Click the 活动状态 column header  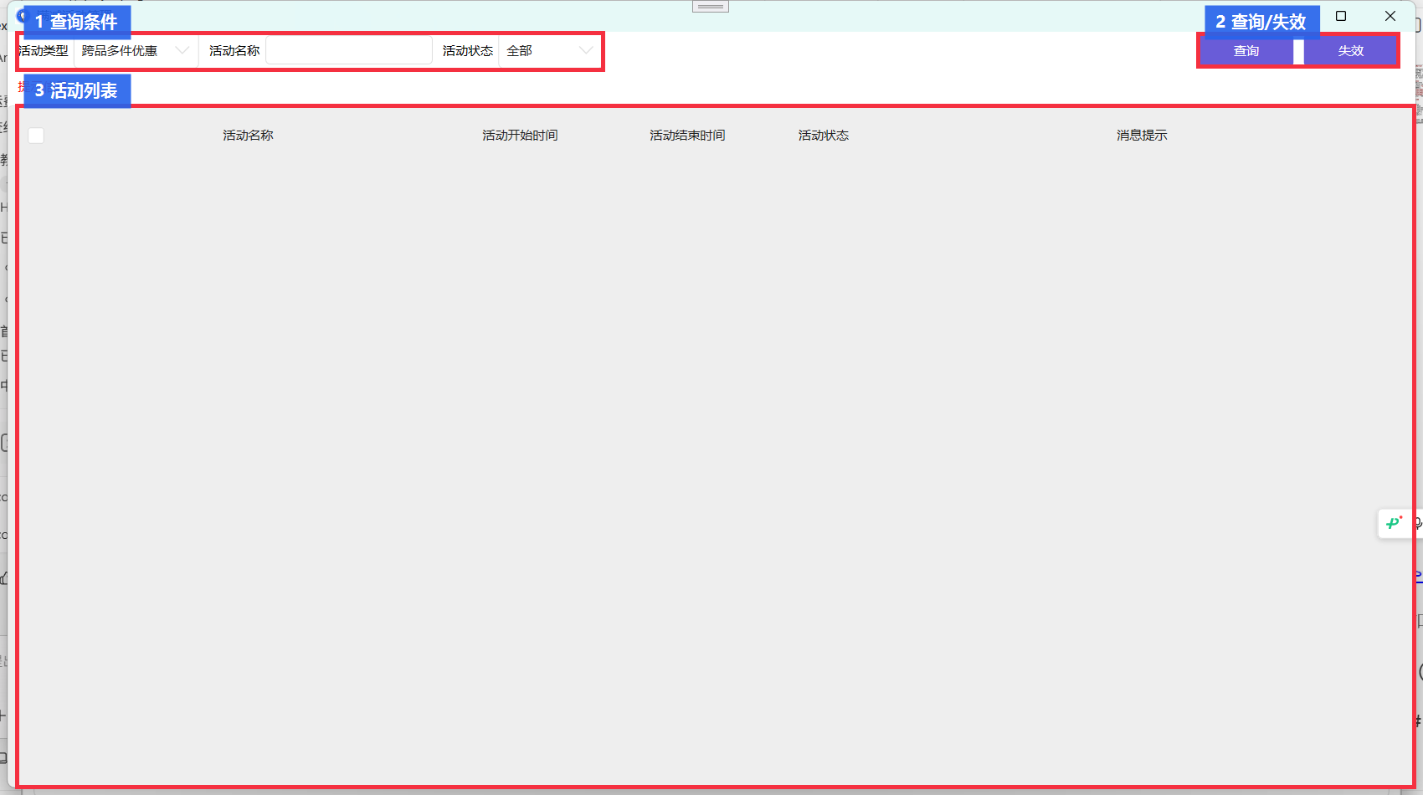click(x=824, y=136)
